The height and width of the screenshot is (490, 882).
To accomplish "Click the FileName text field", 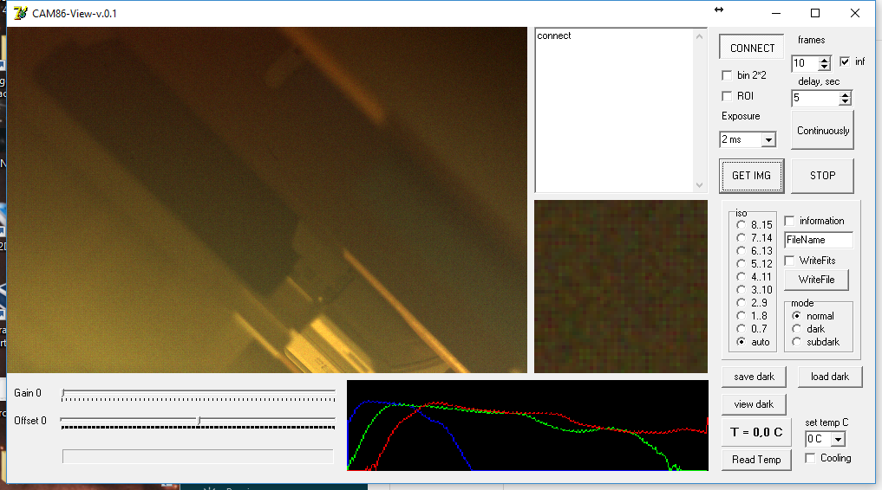I will point(819,240).
